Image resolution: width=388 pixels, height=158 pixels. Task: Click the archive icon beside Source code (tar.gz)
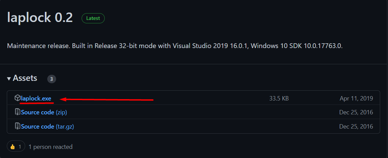coord(17,126)
